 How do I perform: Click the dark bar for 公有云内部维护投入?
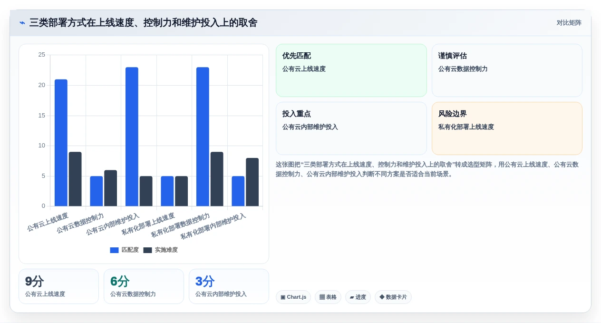(x=146, y=191)
